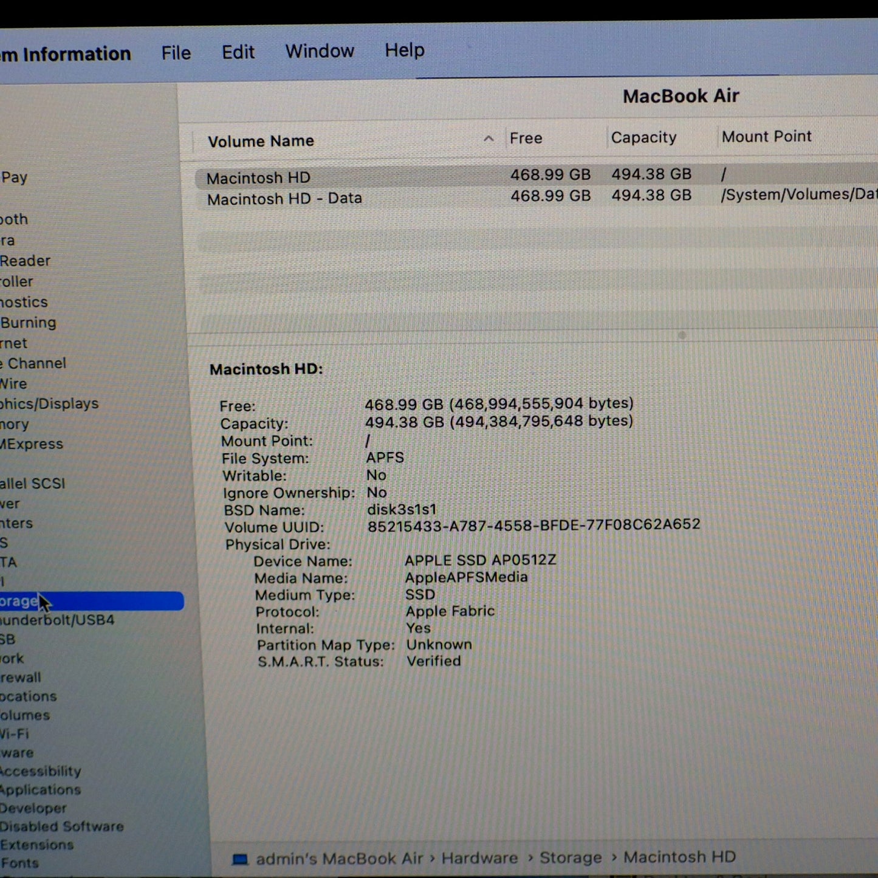
Task: Sort by the Capacity column header
Action: pyautogui.click(x=643, y=138)
